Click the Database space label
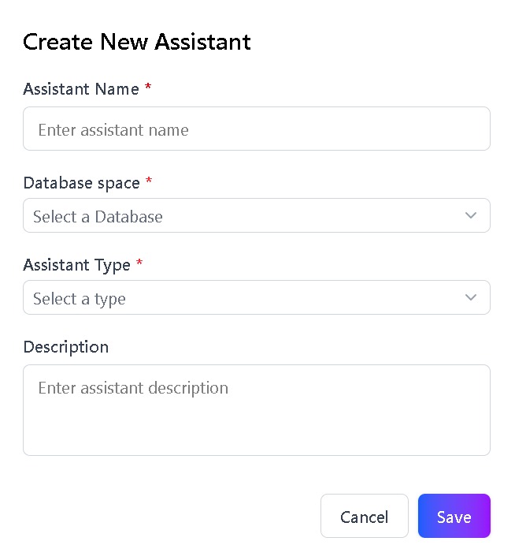This screenshot has height=560, width=515. (81, 183)
